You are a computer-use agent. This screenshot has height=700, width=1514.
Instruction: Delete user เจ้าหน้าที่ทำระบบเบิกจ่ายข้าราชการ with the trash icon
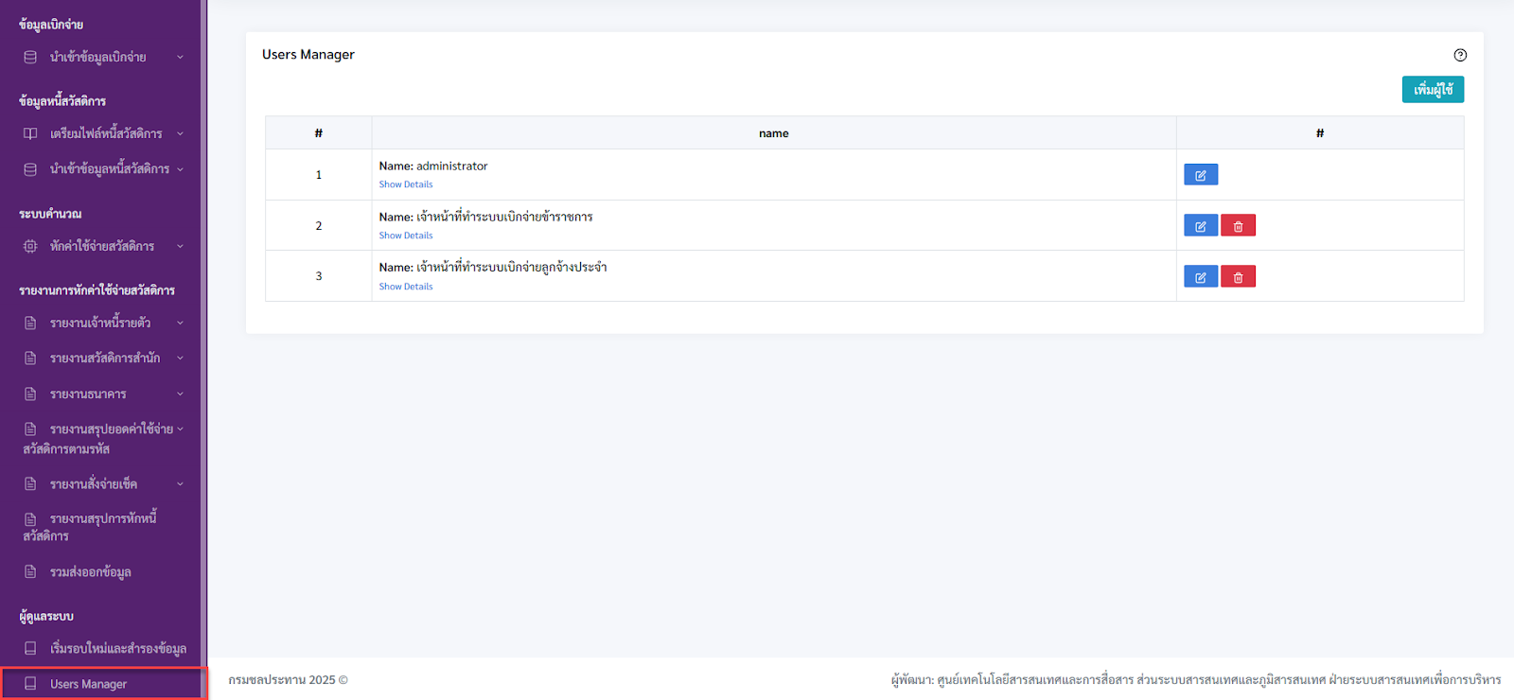point(1238,226)
